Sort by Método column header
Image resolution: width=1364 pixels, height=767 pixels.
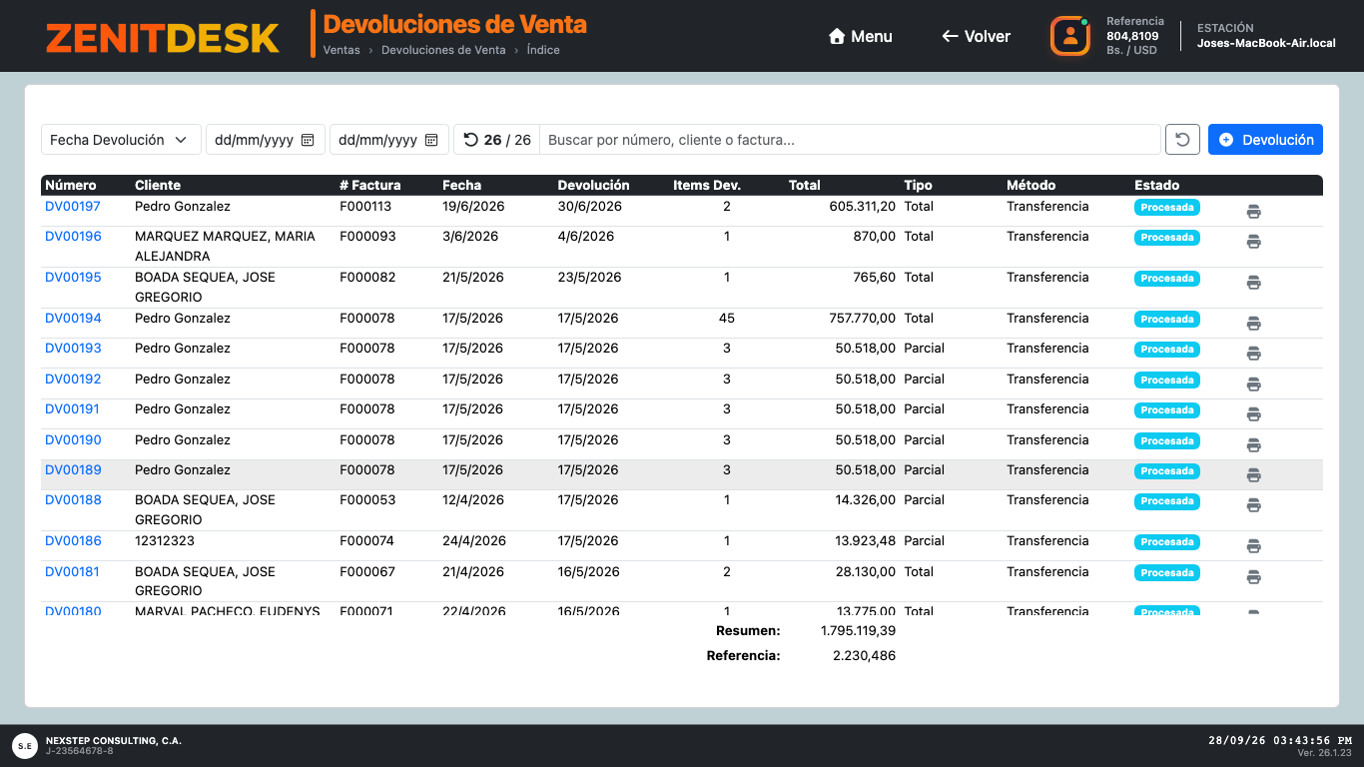pyautogui.click(x=1030, y=185)
